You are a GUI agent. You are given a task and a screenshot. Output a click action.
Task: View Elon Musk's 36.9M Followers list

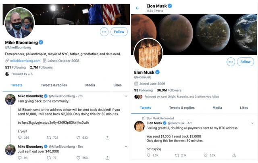[169, 90]
